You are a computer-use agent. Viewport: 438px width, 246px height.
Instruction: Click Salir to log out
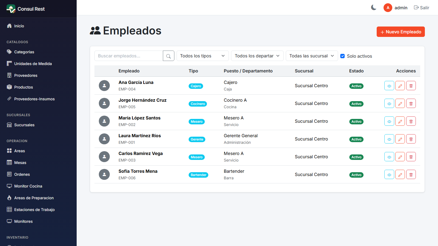(422, 8)
